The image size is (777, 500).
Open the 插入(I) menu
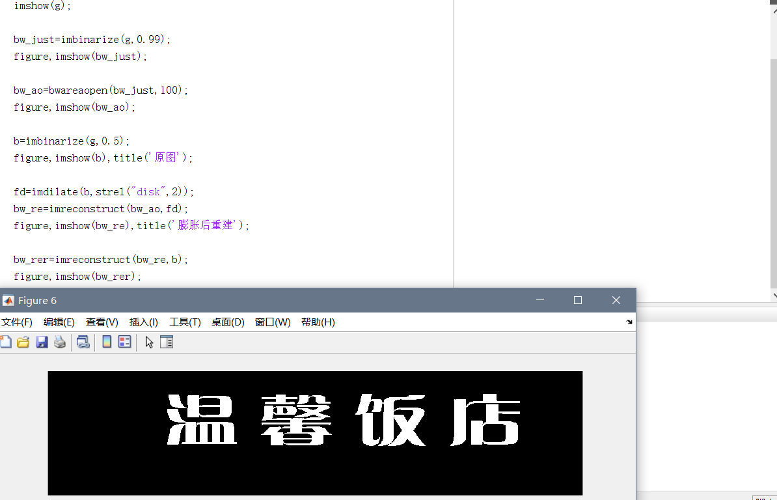click(x=143, y=322)
